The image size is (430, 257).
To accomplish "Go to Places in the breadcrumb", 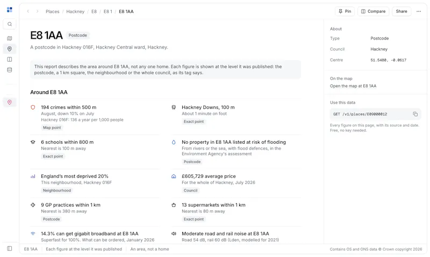I will pyautogui.click(x=52, y=11).
